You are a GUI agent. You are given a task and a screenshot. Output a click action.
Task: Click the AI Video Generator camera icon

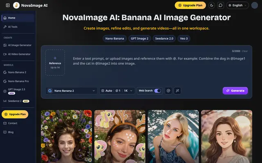click(x=5, y=54)
